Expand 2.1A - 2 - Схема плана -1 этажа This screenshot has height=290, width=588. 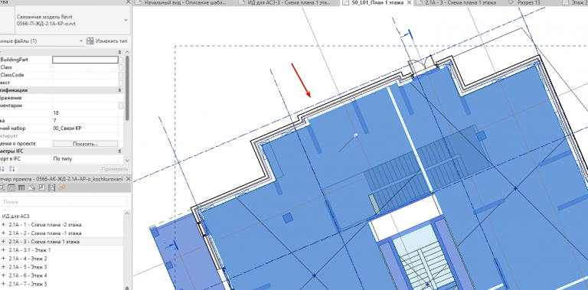pos(3,233)
